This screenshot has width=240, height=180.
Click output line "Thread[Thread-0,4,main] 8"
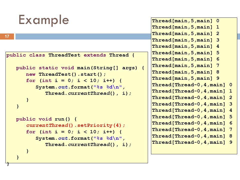[192, 136]
